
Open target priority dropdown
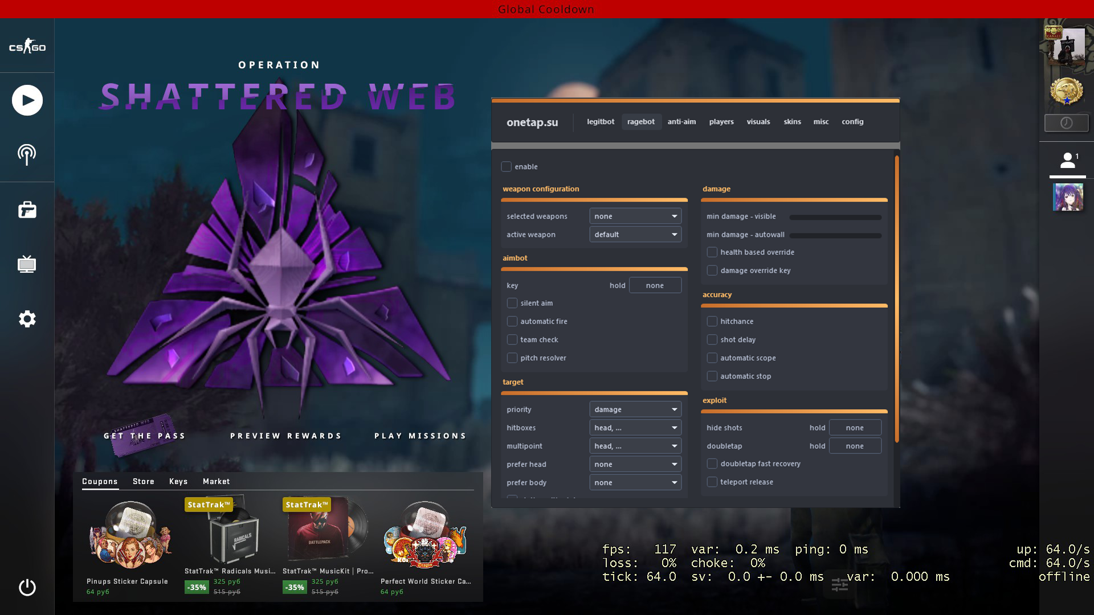(x=635, y=409)
